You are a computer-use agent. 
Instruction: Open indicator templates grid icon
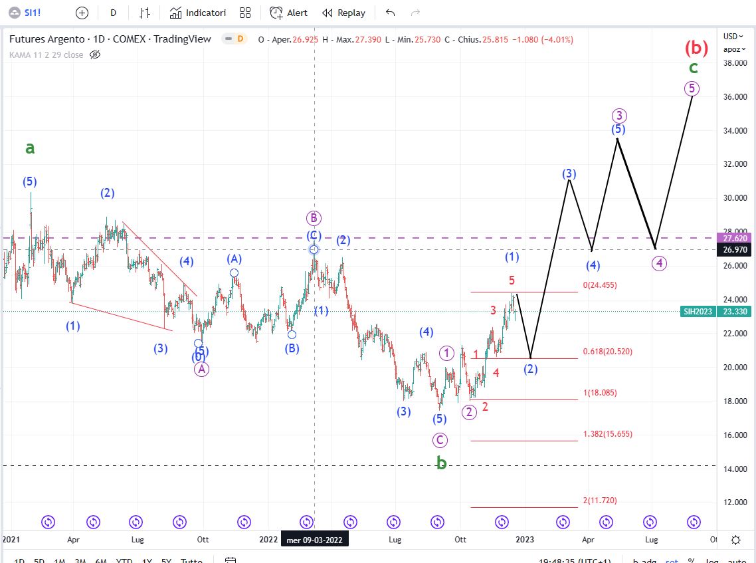[x=245, y=13]
